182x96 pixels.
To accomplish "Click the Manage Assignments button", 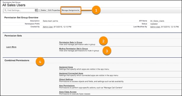I will click(x=70, y=10).
